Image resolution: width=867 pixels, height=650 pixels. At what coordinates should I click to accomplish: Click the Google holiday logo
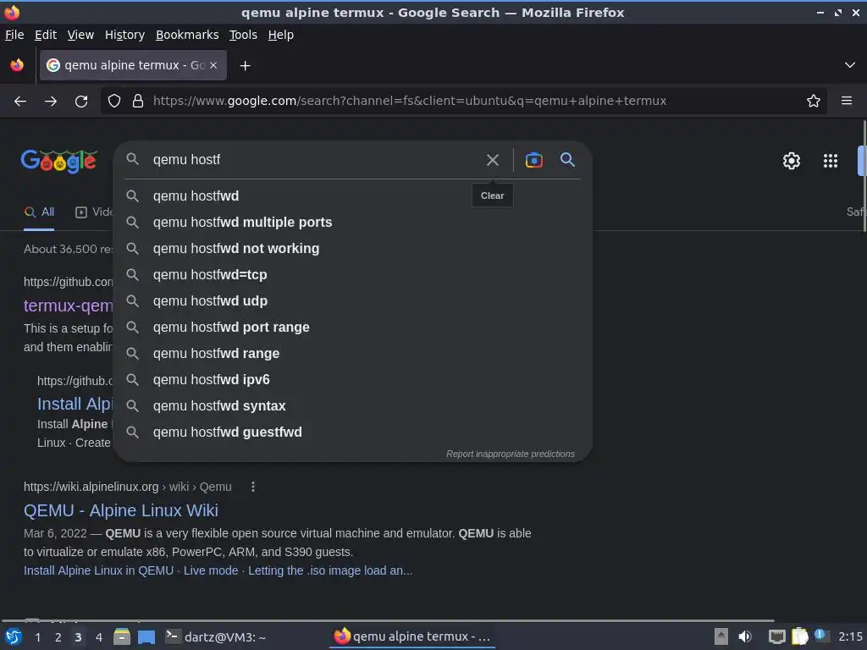[x=59, y=162]
